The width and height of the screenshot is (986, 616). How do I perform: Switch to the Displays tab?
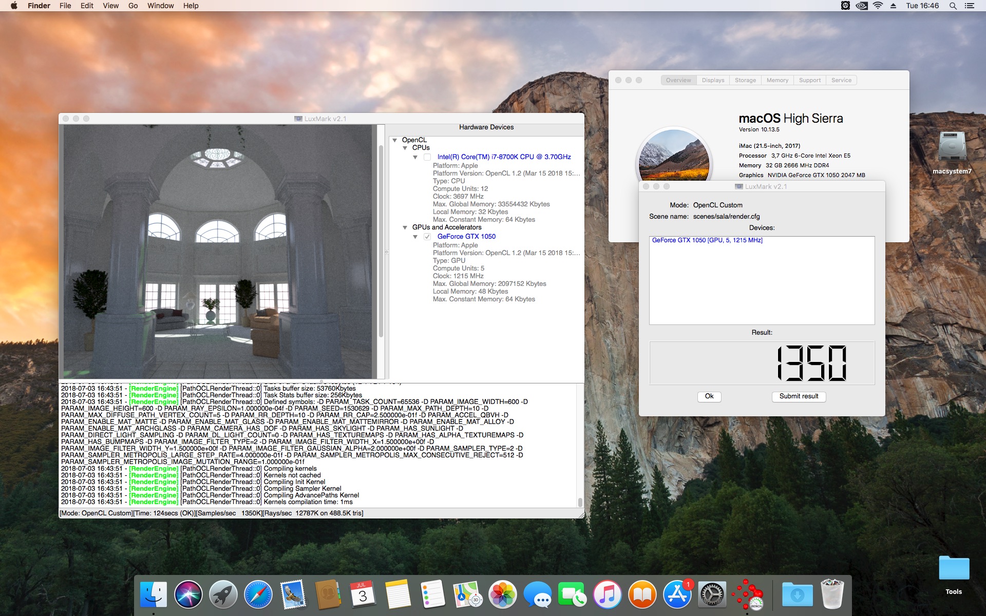[x=713, y=80]
